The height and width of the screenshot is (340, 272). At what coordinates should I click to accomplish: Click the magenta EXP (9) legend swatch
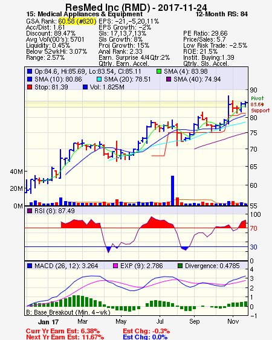click(115, 266)
